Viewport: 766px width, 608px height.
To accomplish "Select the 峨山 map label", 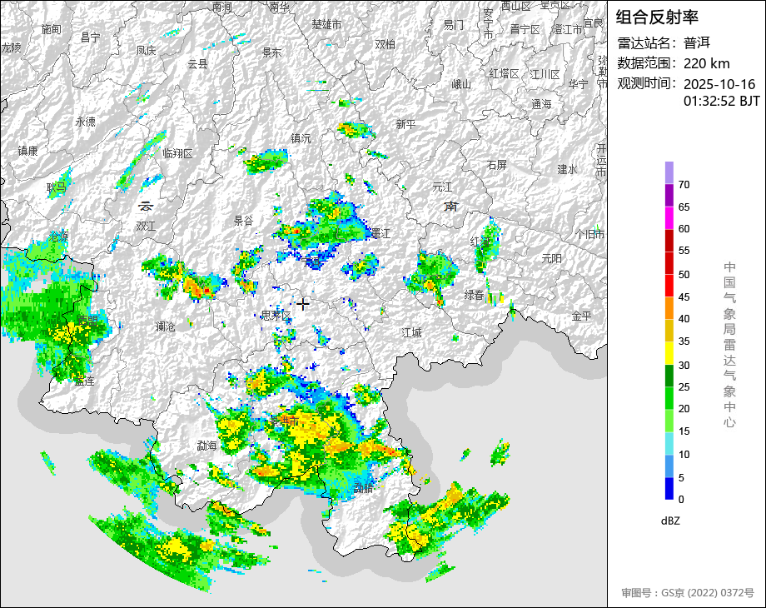I will 460,85.
